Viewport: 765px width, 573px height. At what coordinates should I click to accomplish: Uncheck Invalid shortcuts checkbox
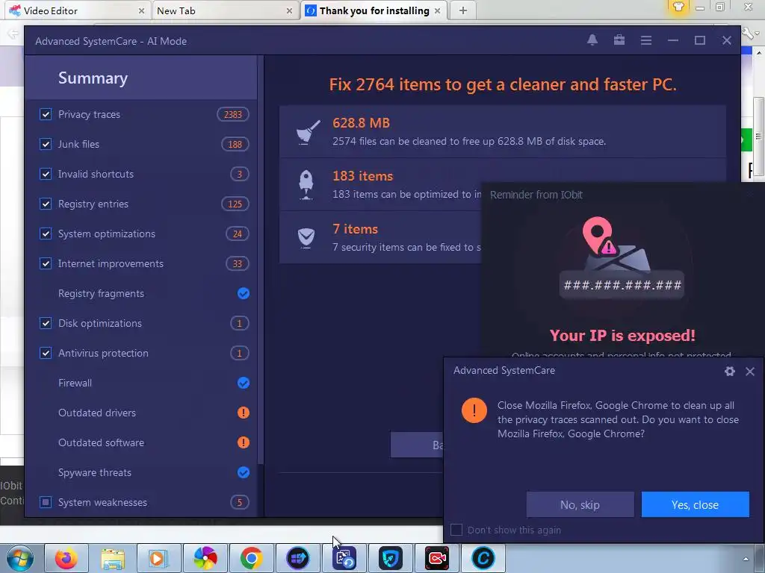[x=46, y=174]
